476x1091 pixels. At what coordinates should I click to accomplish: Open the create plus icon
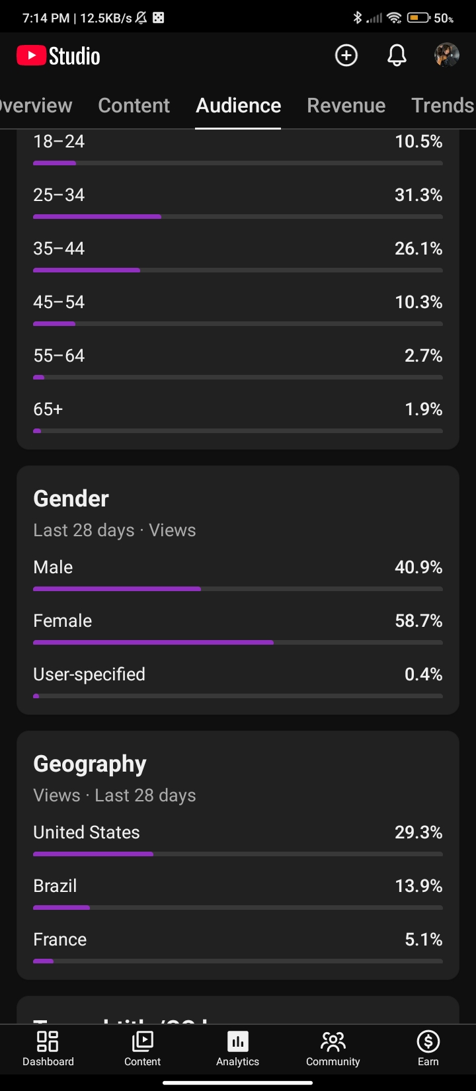[x=346, y=56]
